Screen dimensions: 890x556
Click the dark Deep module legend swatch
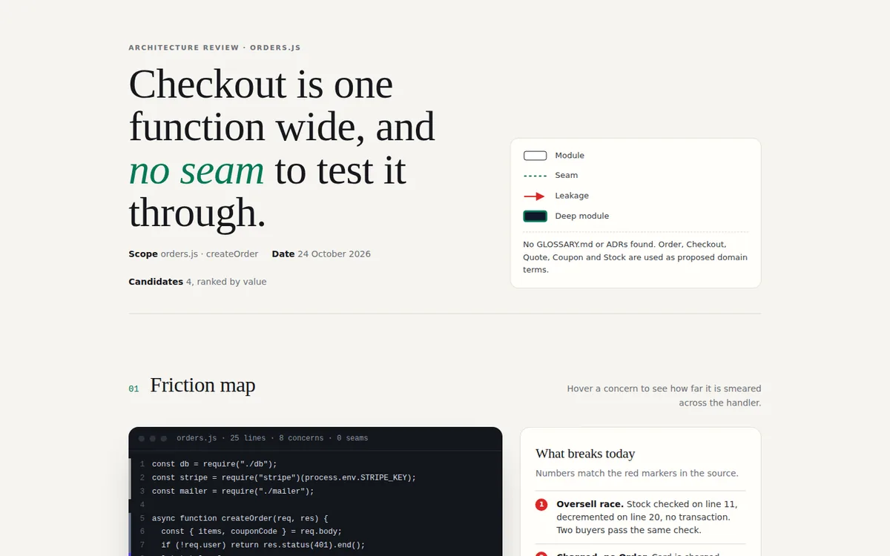[x=535, y=216]
